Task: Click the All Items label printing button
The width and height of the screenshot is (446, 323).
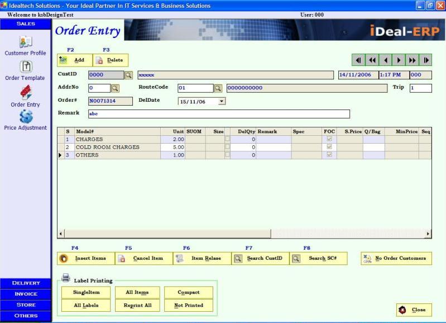Action: (x=137, y=292)
